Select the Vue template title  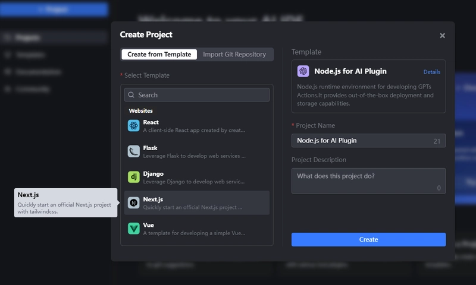point(148,226)
